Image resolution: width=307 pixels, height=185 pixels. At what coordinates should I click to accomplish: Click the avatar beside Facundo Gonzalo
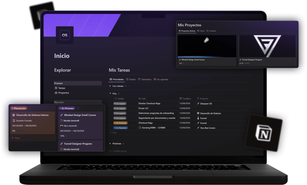(14, 121)
